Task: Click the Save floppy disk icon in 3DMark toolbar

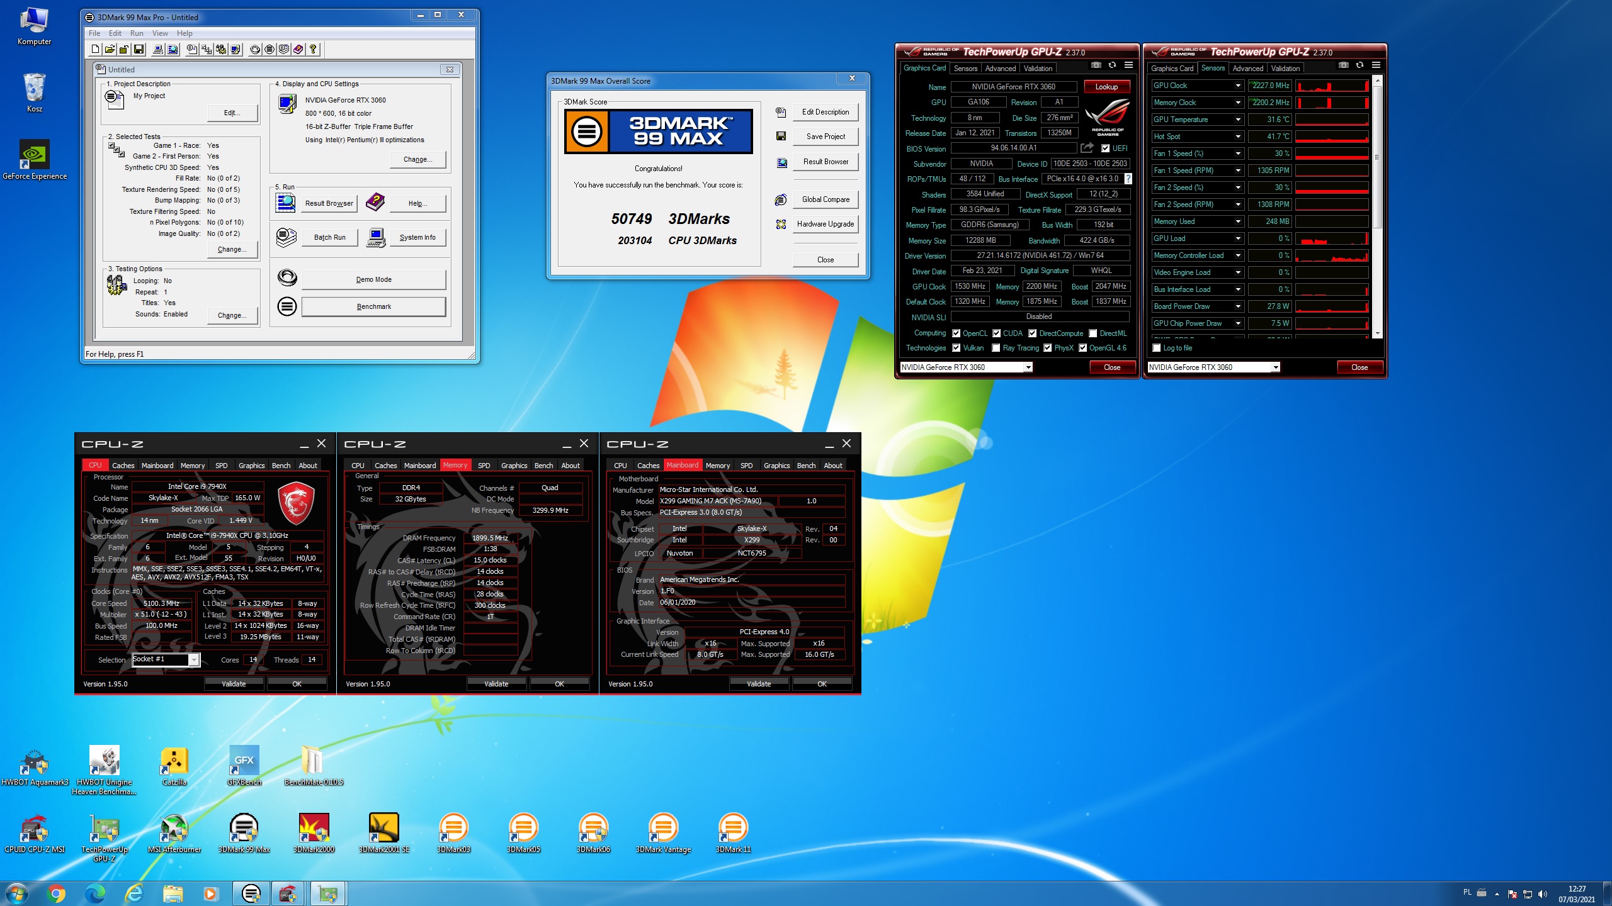Action: (139, 49)
